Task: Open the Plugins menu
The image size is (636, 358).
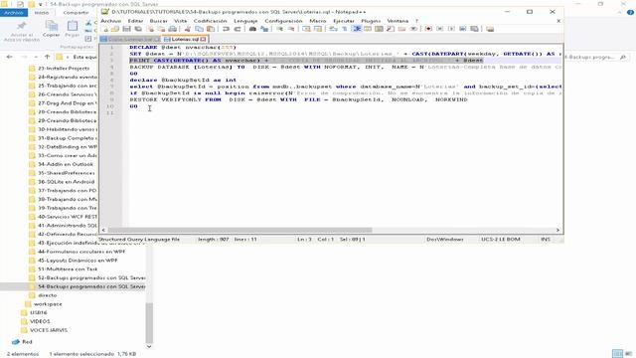Action: click(371, 21)
